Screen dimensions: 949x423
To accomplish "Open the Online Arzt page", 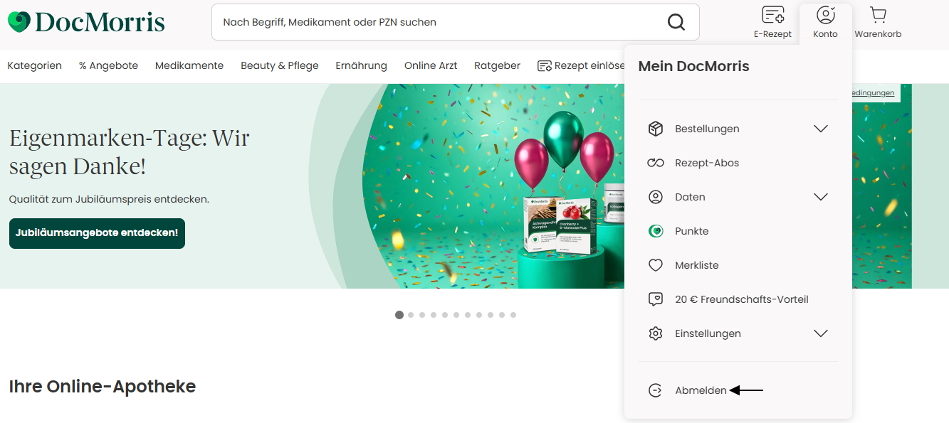I will (431, 65).
